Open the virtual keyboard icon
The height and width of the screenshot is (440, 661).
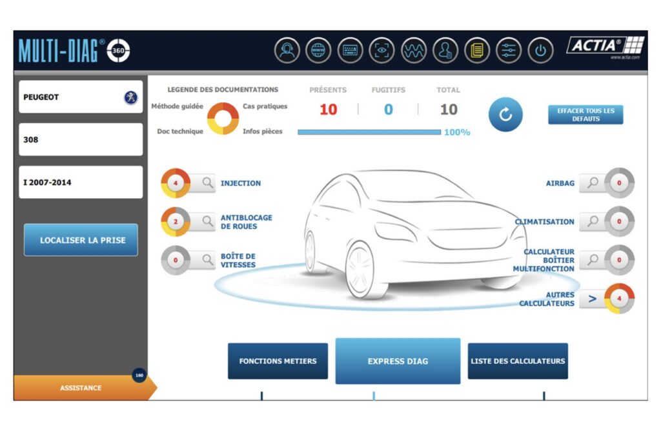click(350, 50)
